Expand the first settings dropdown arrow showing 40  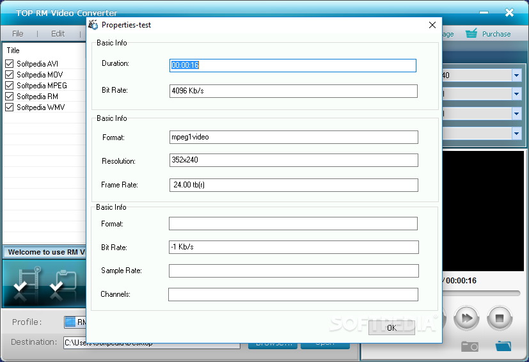click(x=516, y=75)
